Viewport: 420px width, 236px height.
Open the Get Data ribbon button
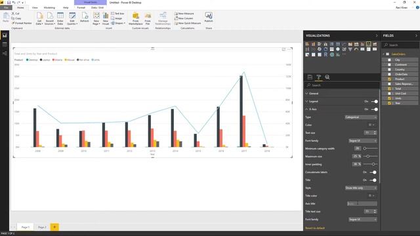(39, 18)
